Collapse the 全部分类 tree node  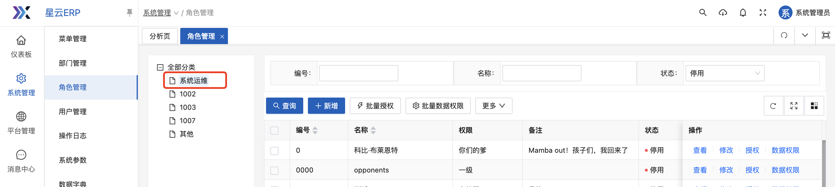tap(160, 67)
